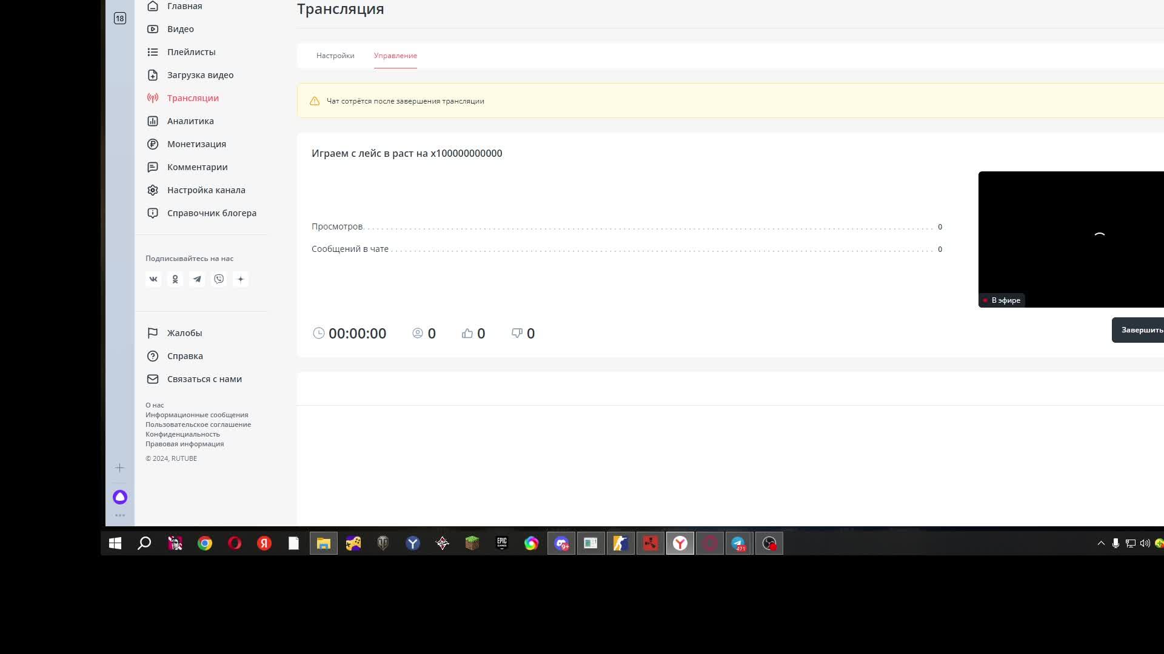Click the Viber social icon
Image resolution: width=1164 pixels, height=654 pixels.
pos(219,279)
